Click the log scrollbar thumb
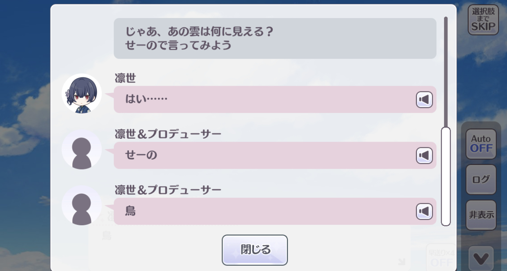507x271 pixels. pyautogui.click(x=446, y=176)
